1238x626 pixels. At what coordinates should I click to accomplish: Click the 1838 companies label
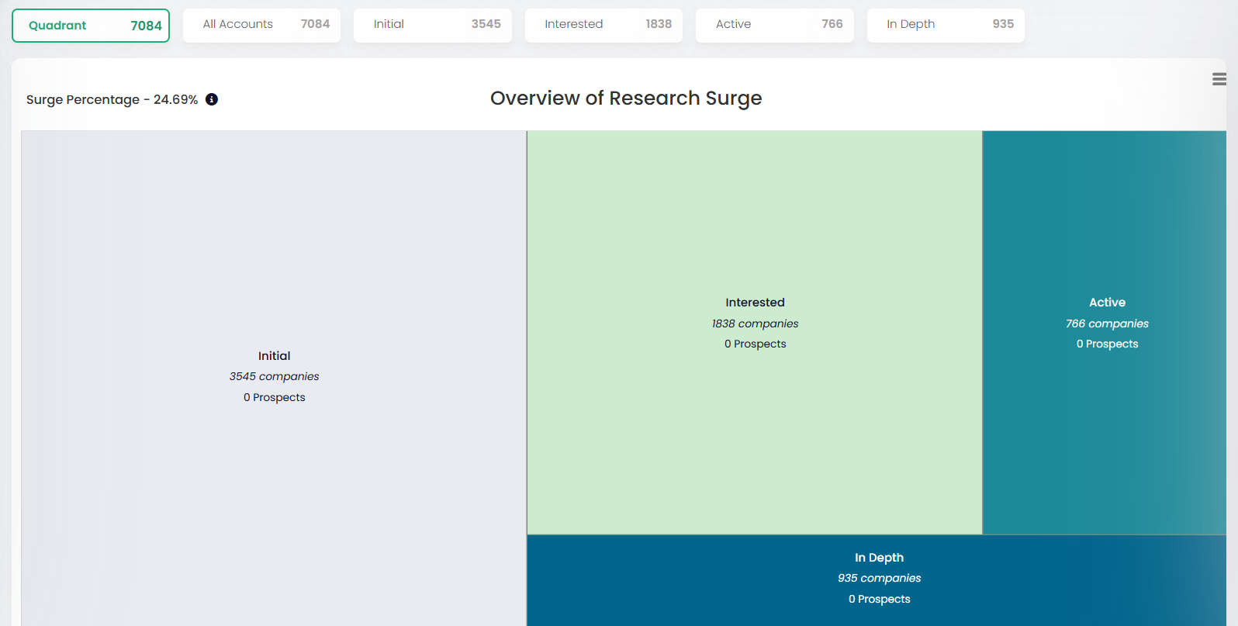755,324
